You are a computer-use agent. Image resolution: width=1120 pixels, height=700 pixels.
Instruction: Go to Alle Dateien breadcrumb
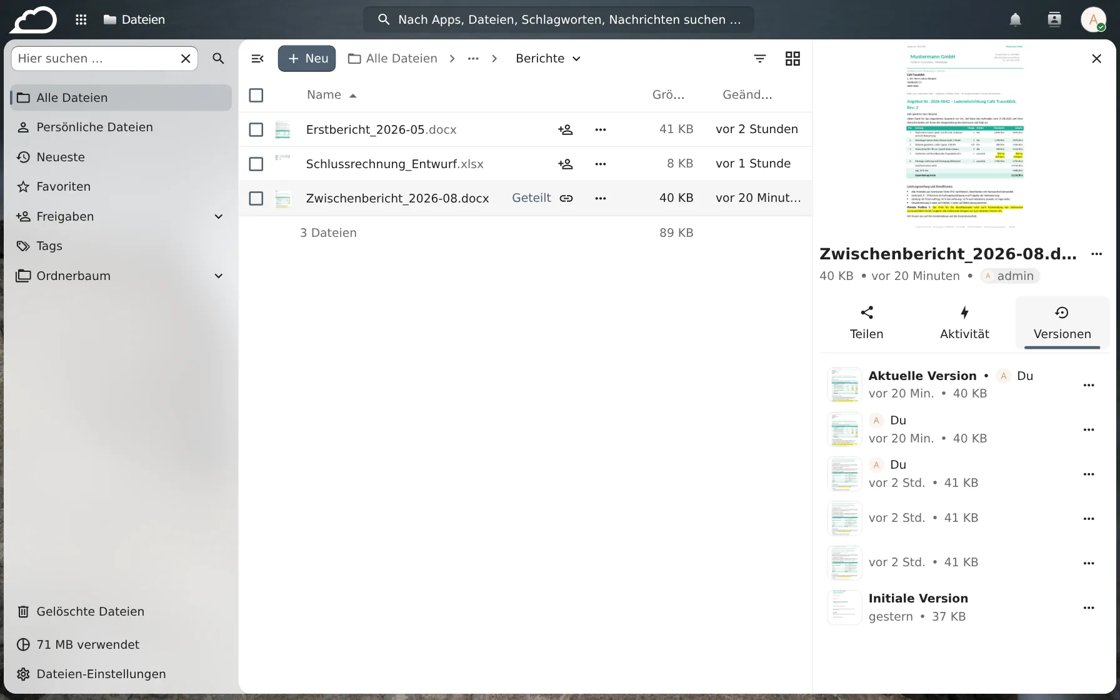point(392,58)
